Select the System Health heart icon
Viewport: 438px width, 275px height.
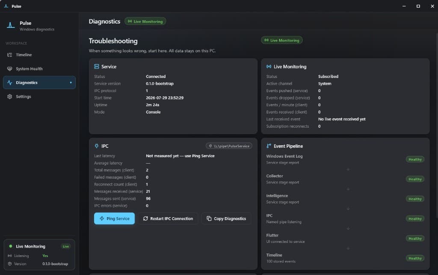click(x=9, y=69)
